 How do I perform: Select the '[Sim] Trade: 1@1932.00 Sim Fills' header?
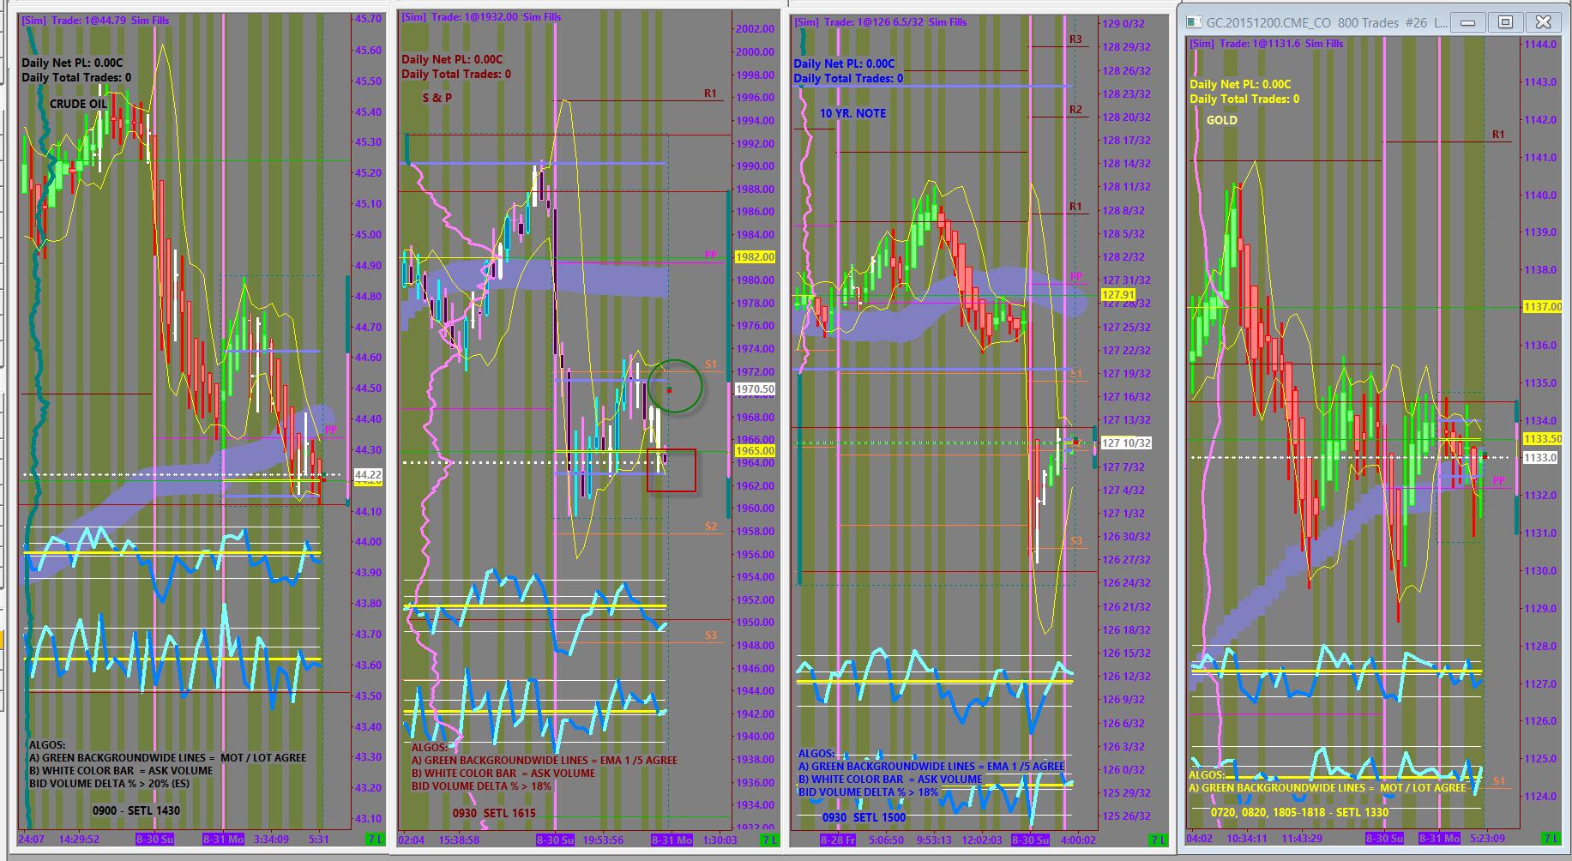click(x=480, y=16)
